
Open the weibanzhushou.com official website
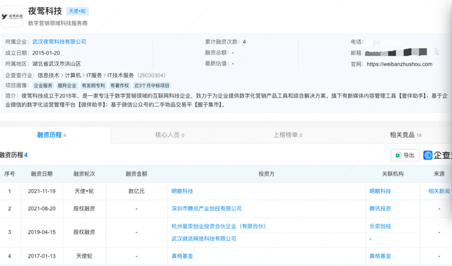tap(399, 64)
